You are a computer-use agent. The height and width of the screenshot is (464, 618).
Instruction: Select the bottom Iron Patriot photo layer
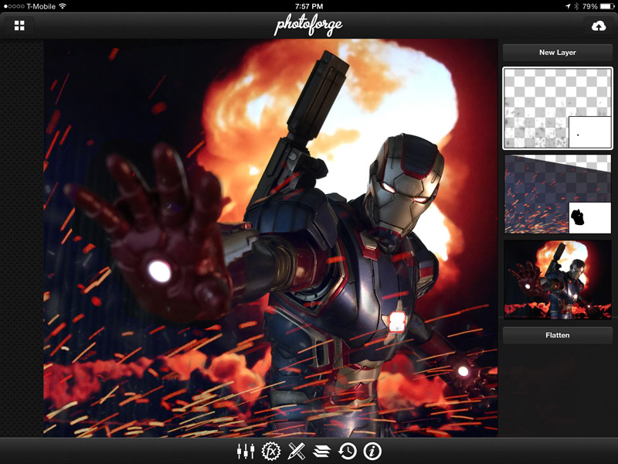click(558, 280)
